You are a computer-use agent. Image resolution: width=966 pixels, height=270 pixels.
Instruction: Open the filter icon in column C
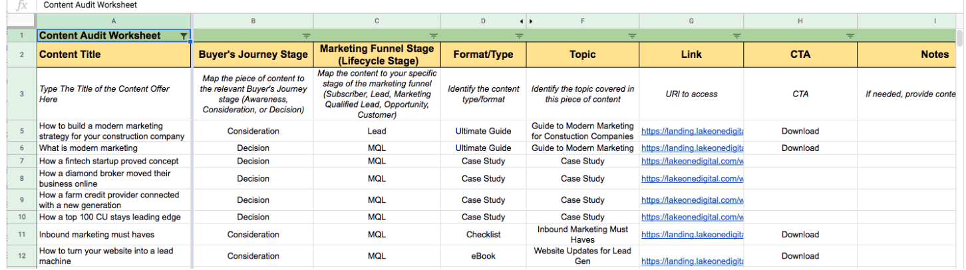point(433,36)
